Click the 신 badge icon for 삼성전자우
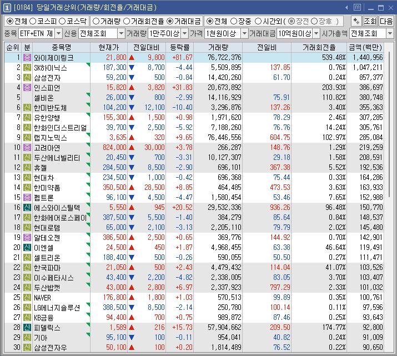 (27, 348)
